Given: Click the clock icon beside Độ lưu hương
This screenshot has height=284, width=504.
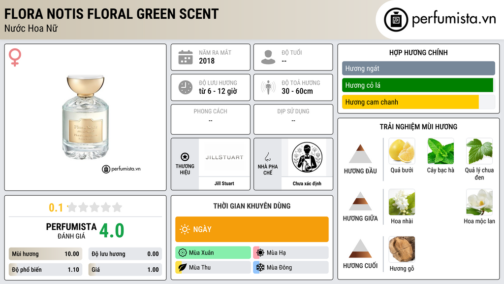Looking at the screenshot, I should click(x=186, y=87).
